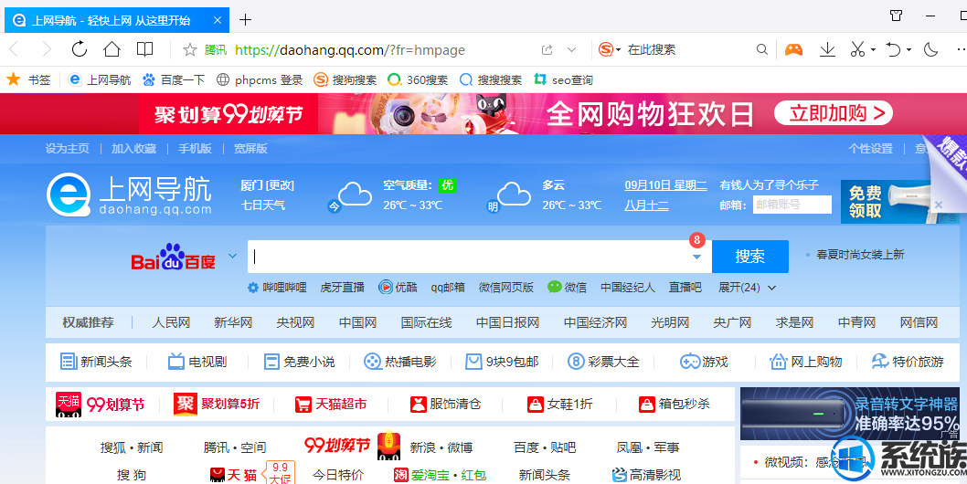Click the 邮箱账号 input field
This screenshot has height=484, width=967.
pos(792,205)
